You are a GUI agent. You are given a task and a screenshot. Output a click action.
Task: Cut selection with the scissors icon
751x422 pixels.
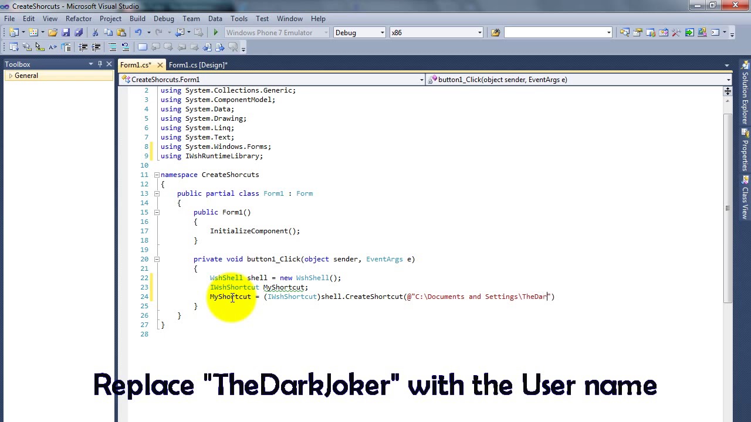point(95,33)
